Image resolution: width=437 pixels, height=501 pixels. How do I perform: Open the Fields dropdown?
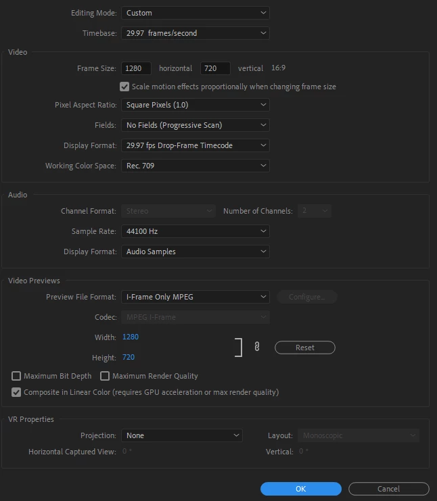[x=195, y=125]
